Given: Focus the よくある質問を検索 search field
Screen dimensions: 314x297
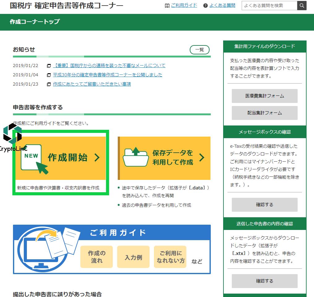Looking at the screenshot, I should pyautogui.click(x=269, y=6).
